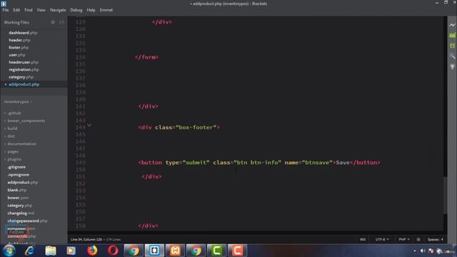
Task: Click the Brackets app icon in title bar
Action: (4, 4)
